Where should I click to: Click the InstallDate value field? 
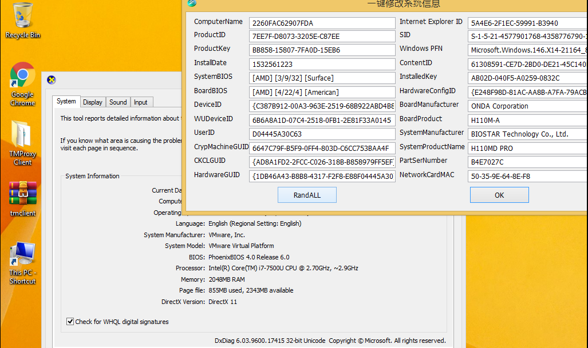tap(322, 65)
